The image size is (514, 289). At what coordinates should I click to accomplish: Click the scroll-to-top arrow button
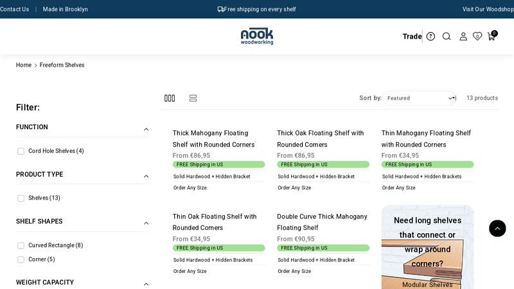(497, 229)
